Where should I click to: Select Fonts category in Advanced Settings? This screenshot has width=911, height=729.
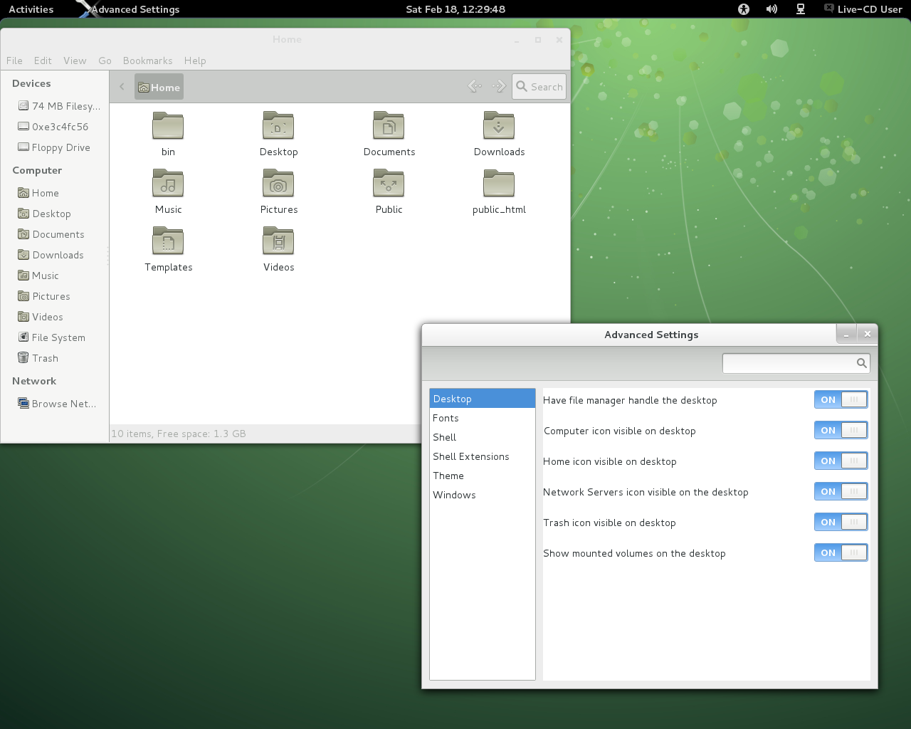coord(483,418)
